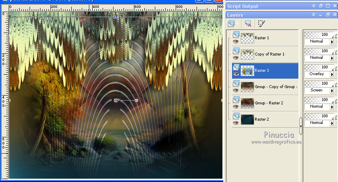Image resolution: width=338 pixels, height=182 pixels.
Task: Pin the Script Output panel
Action: tap(313, 6)
